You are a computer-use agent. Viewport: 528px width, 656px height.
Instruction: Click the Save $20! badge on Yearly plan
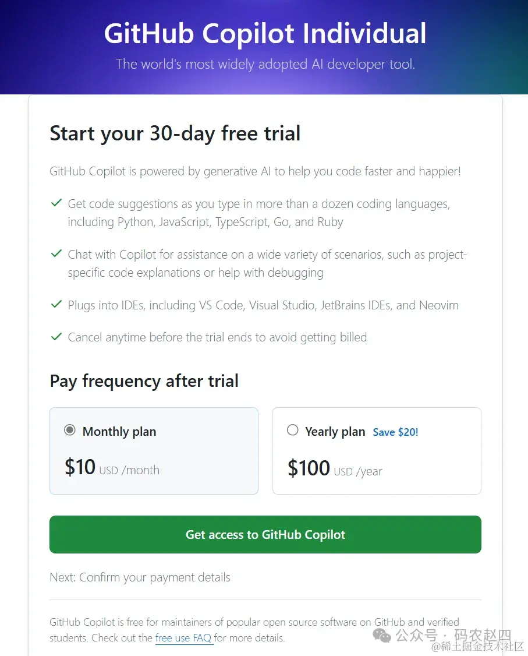pos(395,432)
